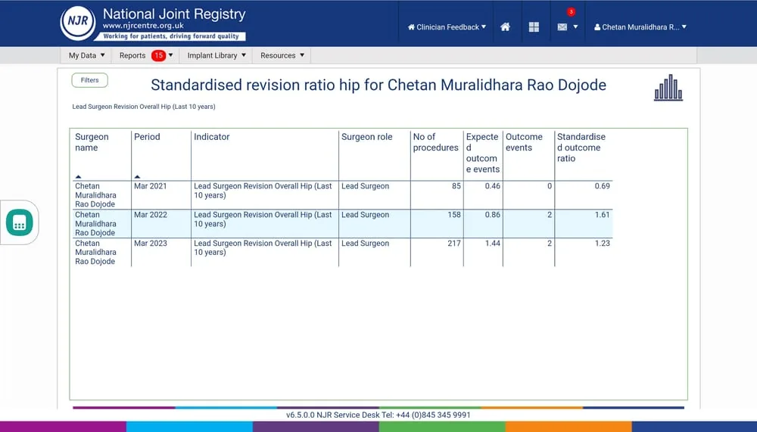Click the procedures value 158
The height and width of the screenshot is (432, 757).
tap(453, 214)
